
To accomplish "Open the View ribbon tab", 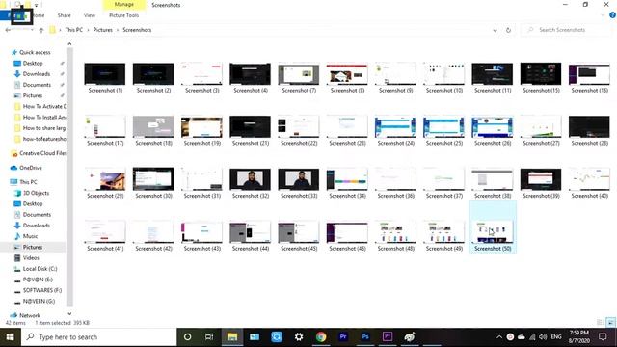I will (x=90, y=15).
